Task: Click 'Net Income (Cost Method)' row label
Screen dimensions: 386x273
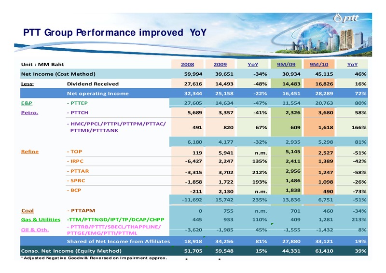Action: click(58, 74)
